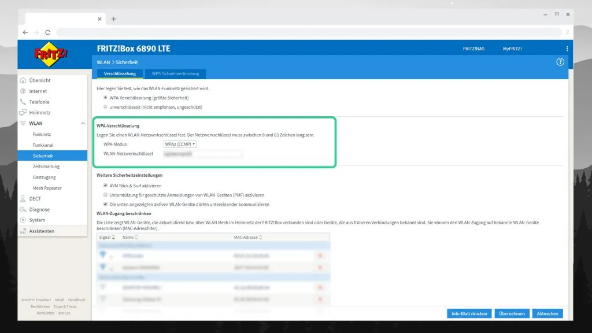Open the browser menu dots
This screenshot has width=592, height=333.
568,32
